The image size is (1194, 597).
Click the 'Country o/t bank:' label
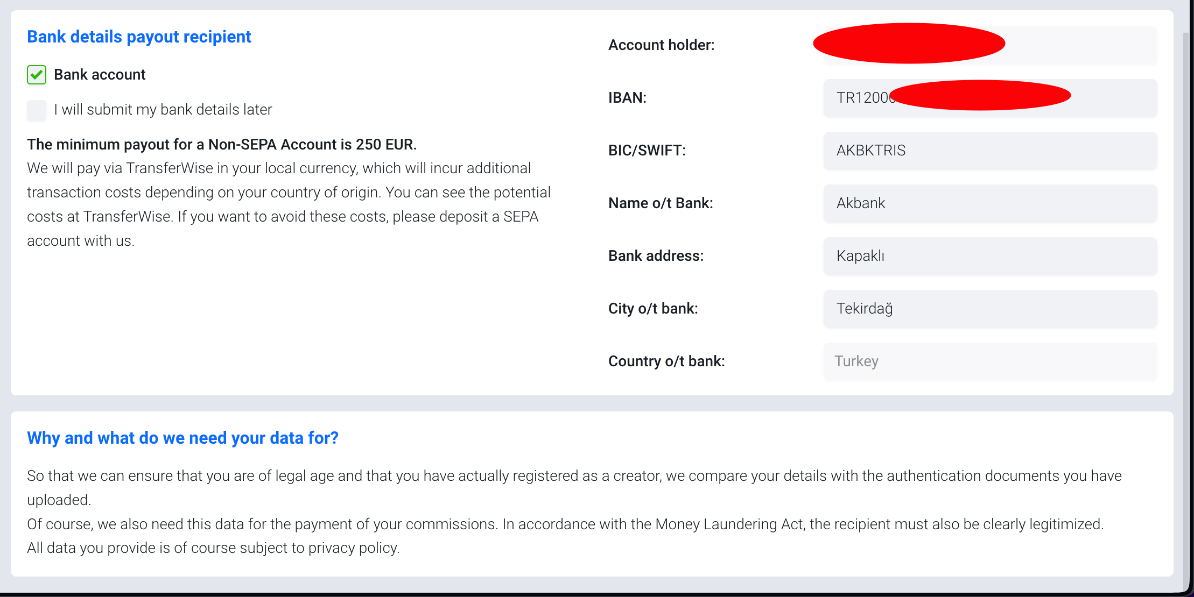click(x=666, y=361)
